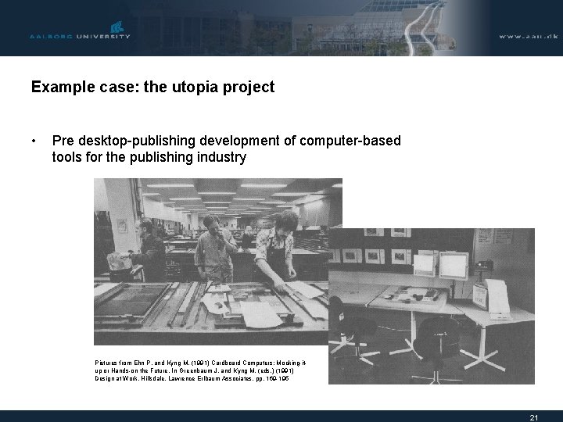The width and height of the screenshot is (563, 422).
Task: Select the 'Pre desktop-publishing development' bullet text
Action: coord(226,141)
